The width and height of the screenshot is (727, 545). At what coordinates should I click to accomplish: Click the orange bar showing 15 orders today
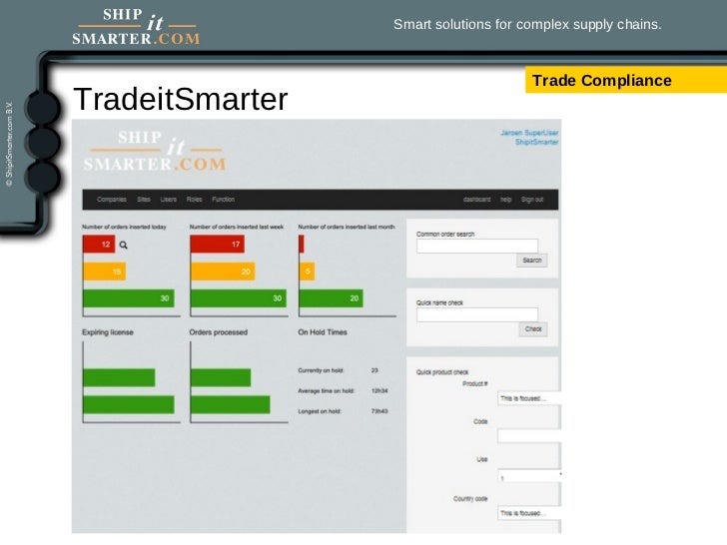pyautogui.click(x=104, y=272)
